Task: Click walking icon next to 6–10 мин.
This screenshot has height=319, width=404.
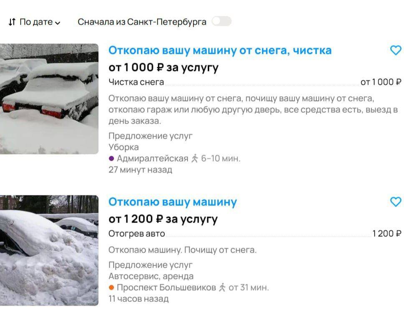Action: [195, 158]
